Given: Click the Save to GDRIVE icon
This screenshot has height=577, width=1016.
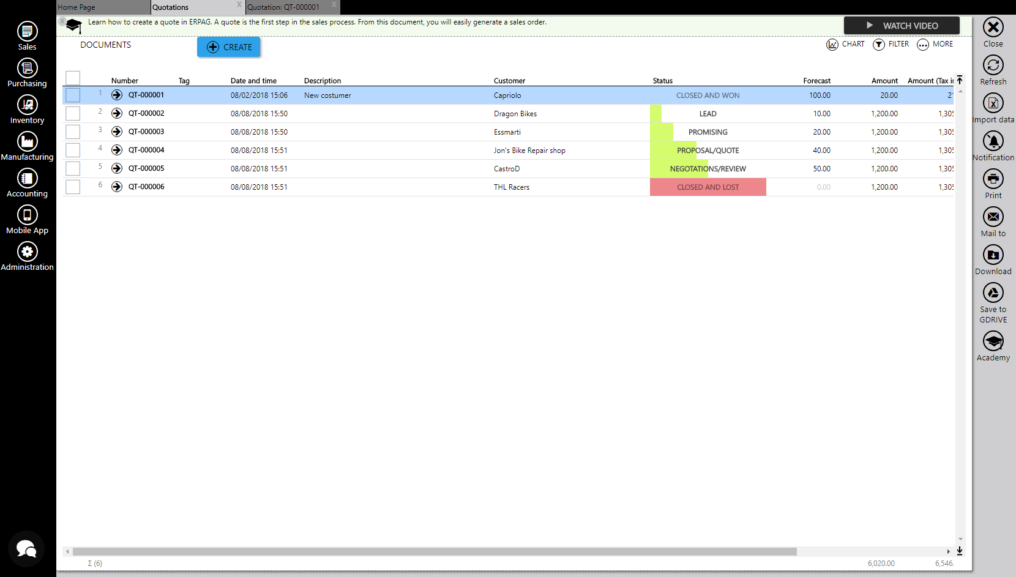Looking at the screenshot, I should (993, 293).
